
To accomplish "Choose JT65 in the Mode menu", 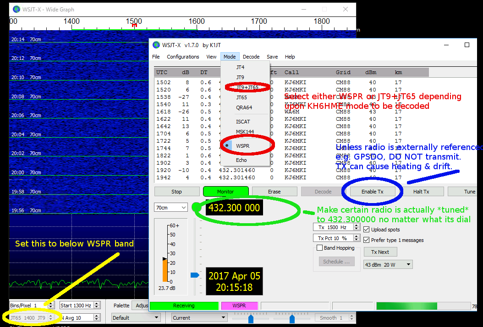I will 245,97.
